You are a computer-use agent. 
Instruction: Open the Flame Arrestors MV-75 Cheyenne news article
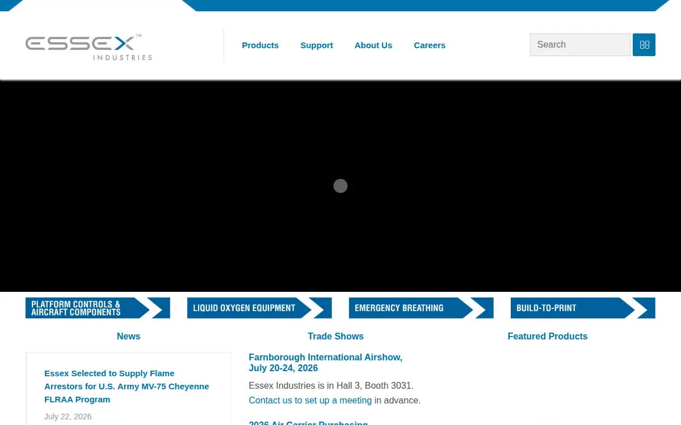click(x=127, y=386)
